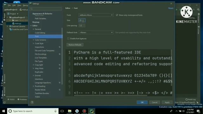Click the Editor breadcrumb link

tap(68, 8)
